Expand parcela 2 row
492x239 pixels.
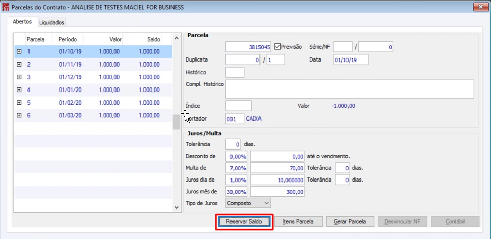click(19, 64)
